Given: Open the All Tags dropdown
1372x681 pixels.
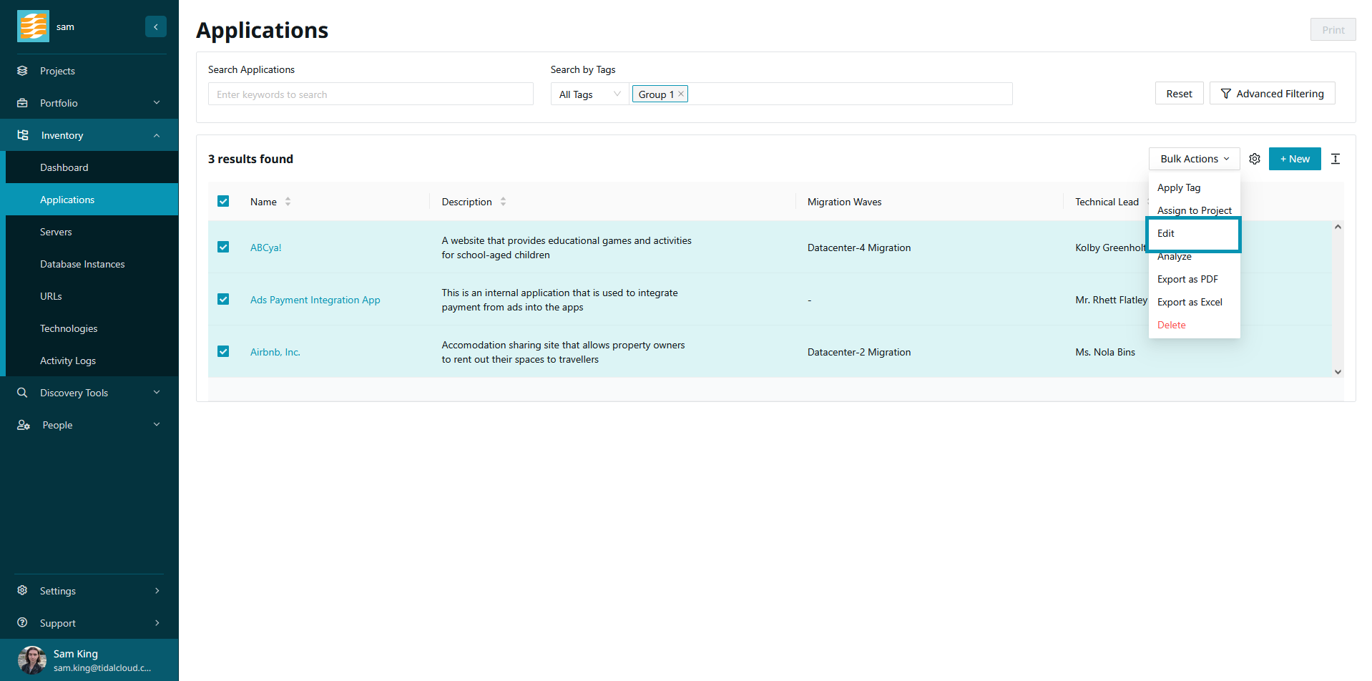Looking at the screenshot, I should click(589, 94).
